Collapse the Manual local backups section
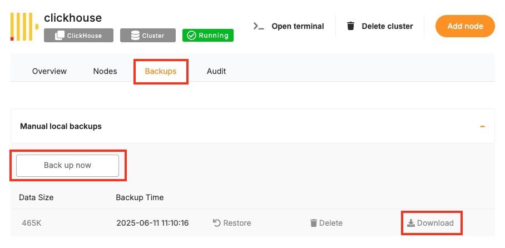The width and height of the screenshot is (505, 248). tap(482, 126)
